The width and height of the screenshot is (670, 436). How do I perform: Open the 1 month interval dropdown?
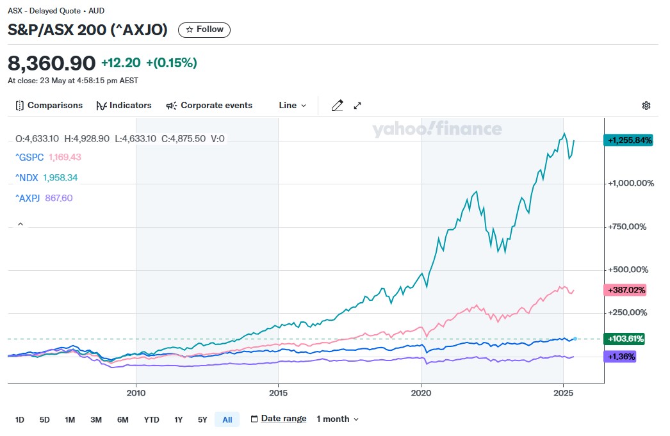click(338, 419)
